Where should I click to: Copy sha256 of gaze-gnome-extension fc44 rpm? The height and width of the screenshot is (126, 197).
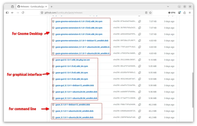pos(140,34)
